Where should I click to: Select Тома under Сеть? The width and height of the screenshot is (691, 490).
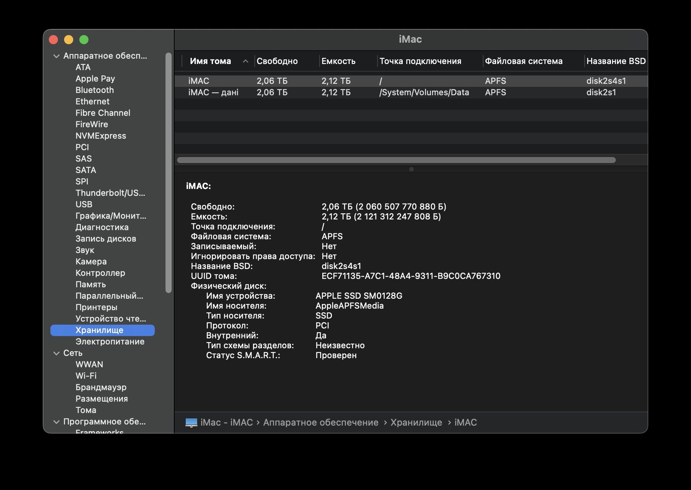(86, 410)
